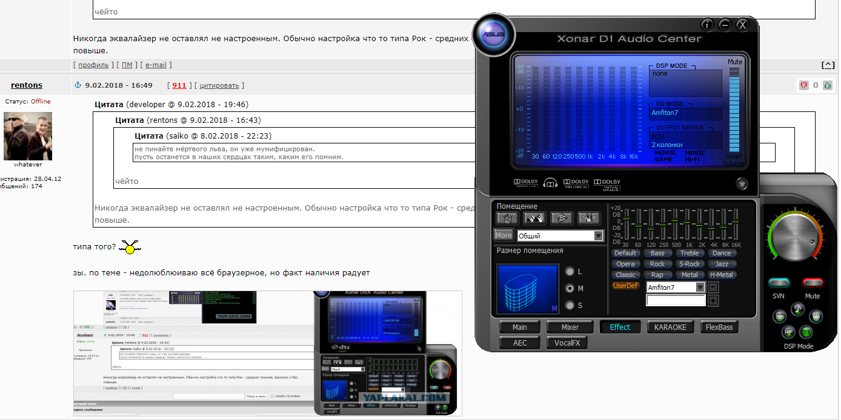
Task: Click the цитировать link
Action: pos(219,85)
